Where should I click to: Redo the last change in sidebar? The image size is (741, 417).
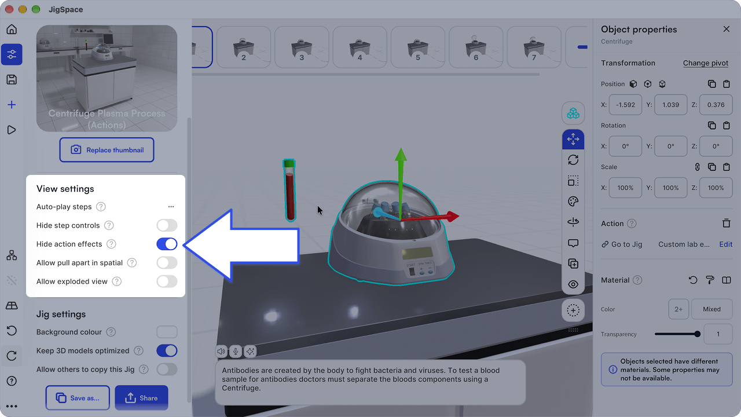12,356
